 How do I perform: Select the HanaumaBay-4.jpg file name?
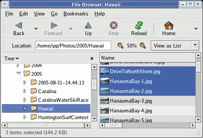131,110
